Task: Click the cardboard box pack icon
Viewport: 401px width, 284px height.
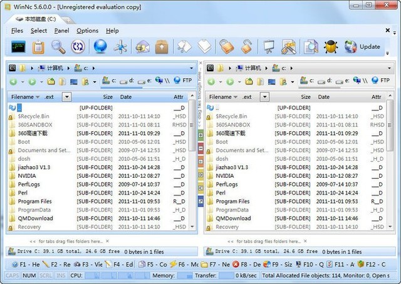Action: 162,47
